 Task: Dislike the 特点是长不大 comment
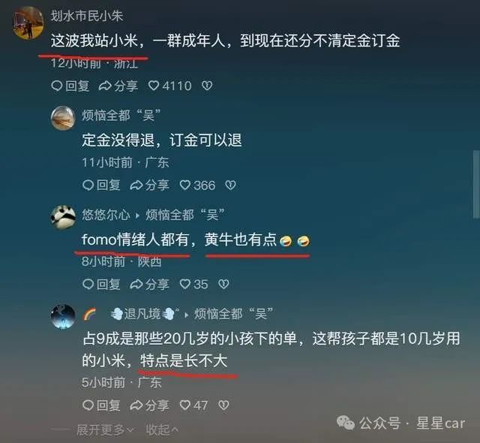(223, 405)
